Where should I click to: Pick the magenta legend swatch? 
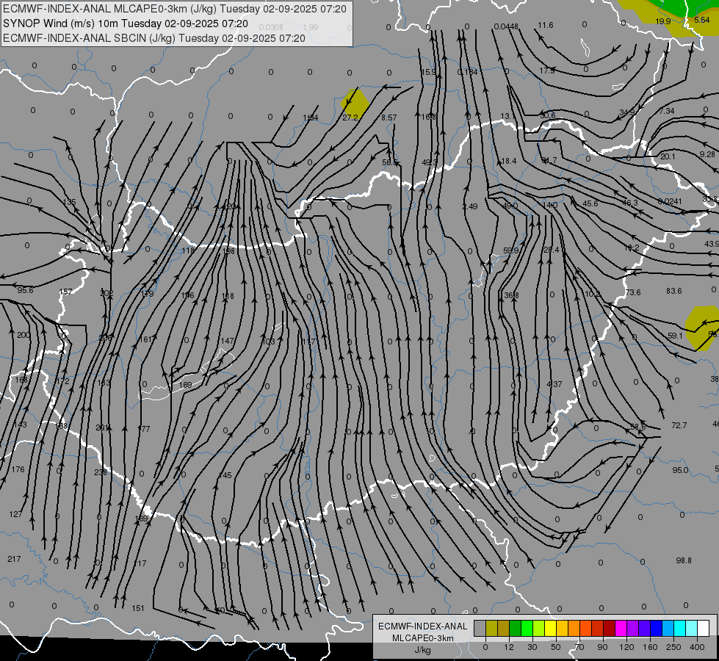[621, 629]
